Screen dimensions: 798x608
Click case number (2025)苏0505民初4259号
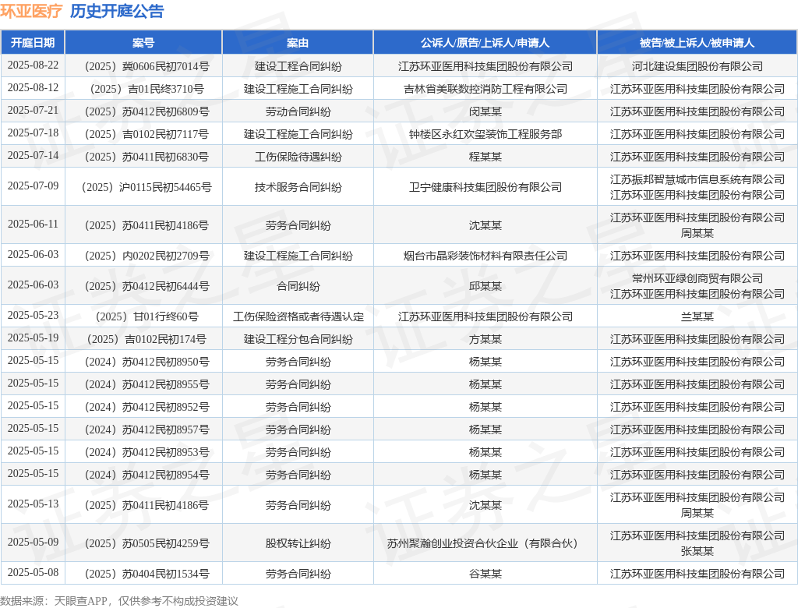pos(147,543)
